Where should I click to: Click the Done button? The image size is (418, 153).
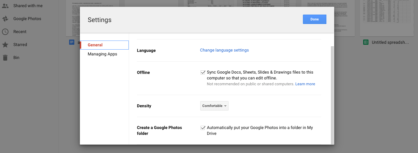click(x=314, y=19)
